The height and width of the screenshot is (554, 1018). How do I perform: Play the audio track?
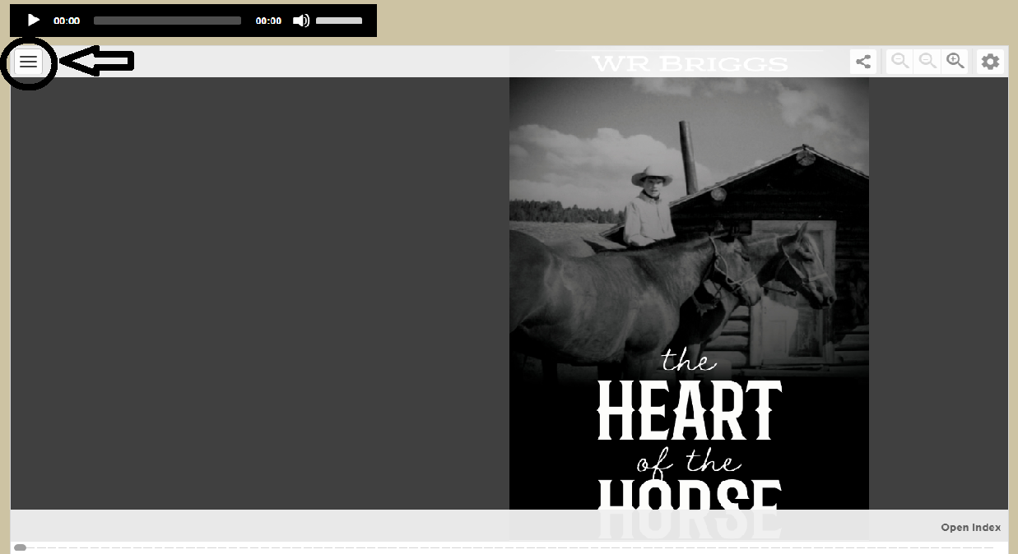[33, 21]
